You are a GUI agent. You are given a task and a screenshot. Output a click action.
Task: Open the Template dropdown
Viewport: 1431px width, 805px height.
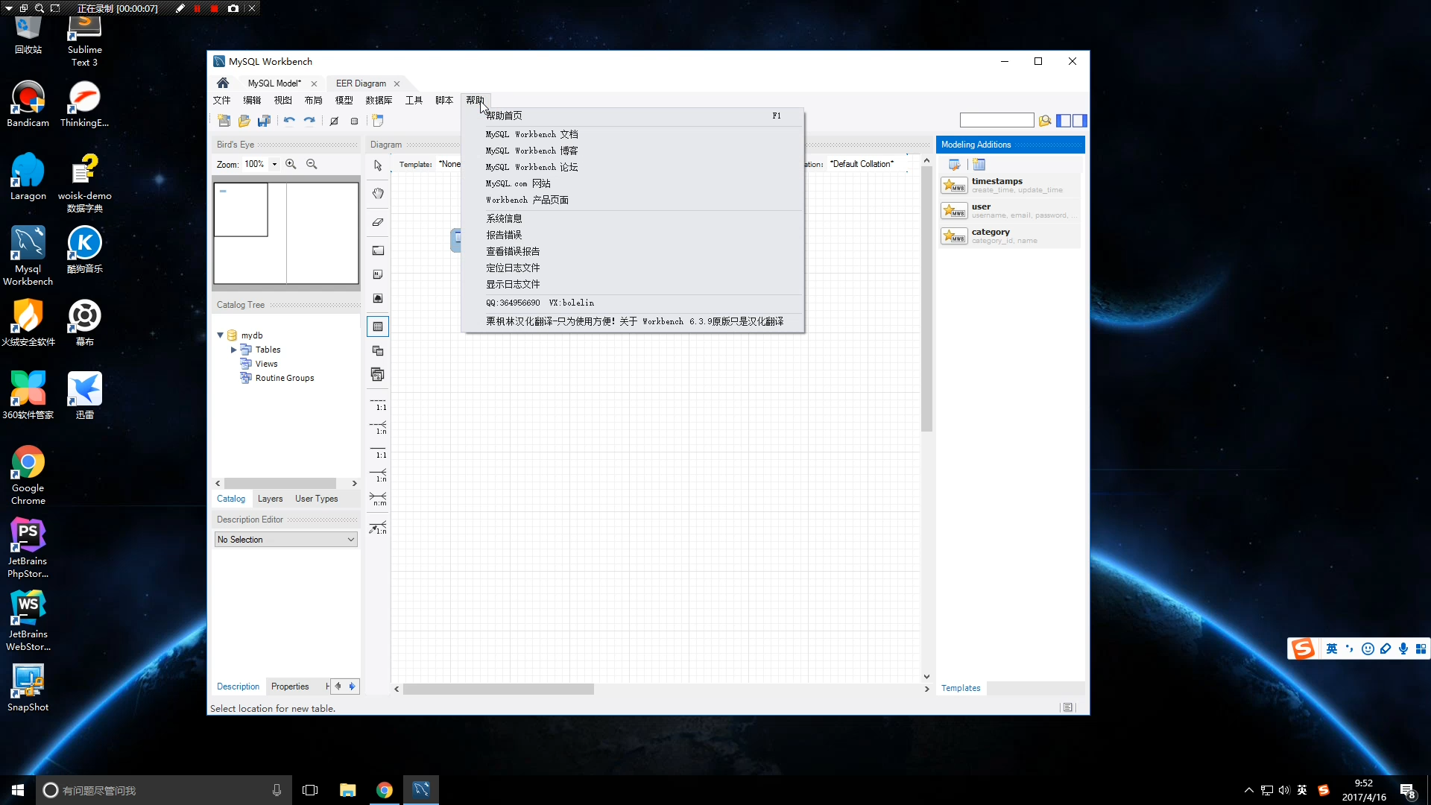tap(450, 164)
